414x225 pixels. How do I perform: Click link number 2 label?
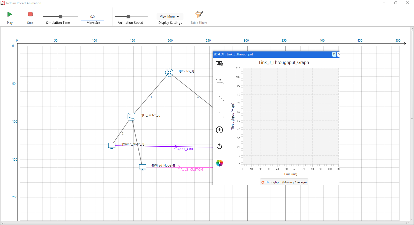[122, 134]
